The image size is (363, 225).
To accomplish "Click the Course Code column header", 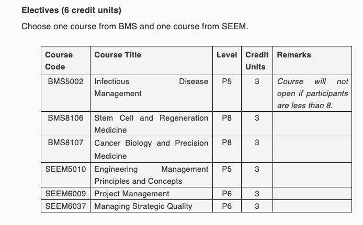I will [59, 61].
